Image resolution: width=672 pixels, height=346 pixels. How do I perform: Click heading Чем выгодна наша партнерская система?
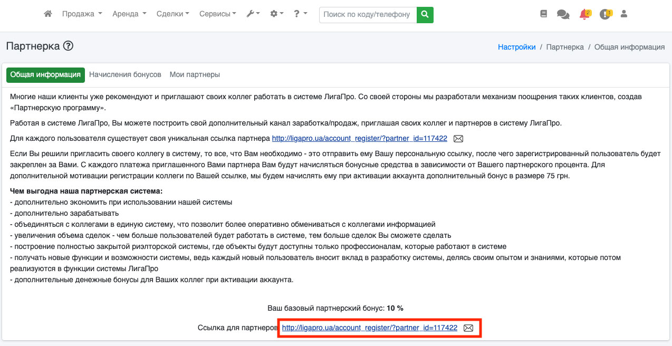(x=86, y=190)
